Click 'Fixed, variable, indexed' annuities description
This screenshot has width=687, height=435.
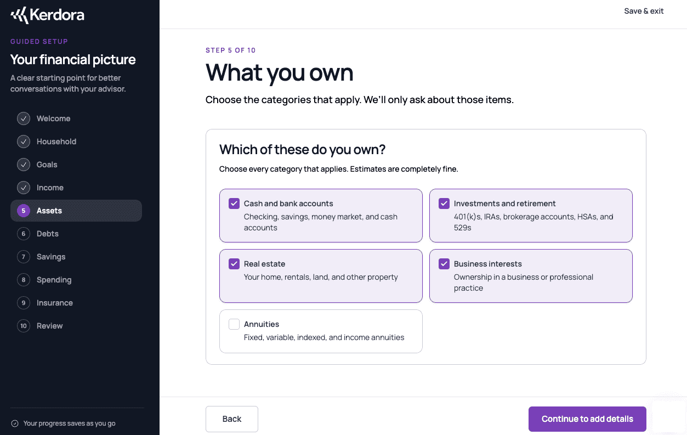pos(324,337)
